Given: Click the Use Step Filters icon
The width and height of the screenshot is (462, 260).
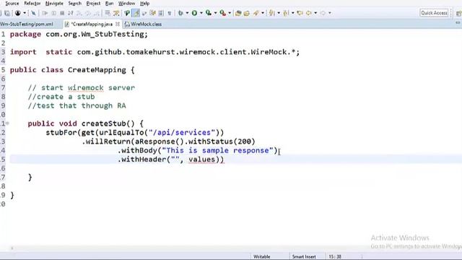Looking at the screenshot, I should click(116, 13).
